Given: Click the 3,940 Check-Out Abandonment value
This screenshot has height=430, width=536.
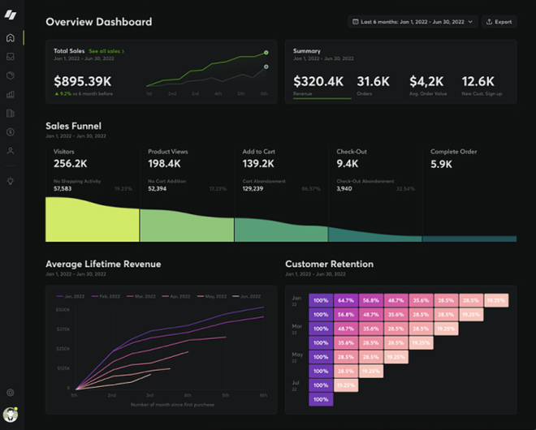Looking at the screenshot, I should 344,188.
